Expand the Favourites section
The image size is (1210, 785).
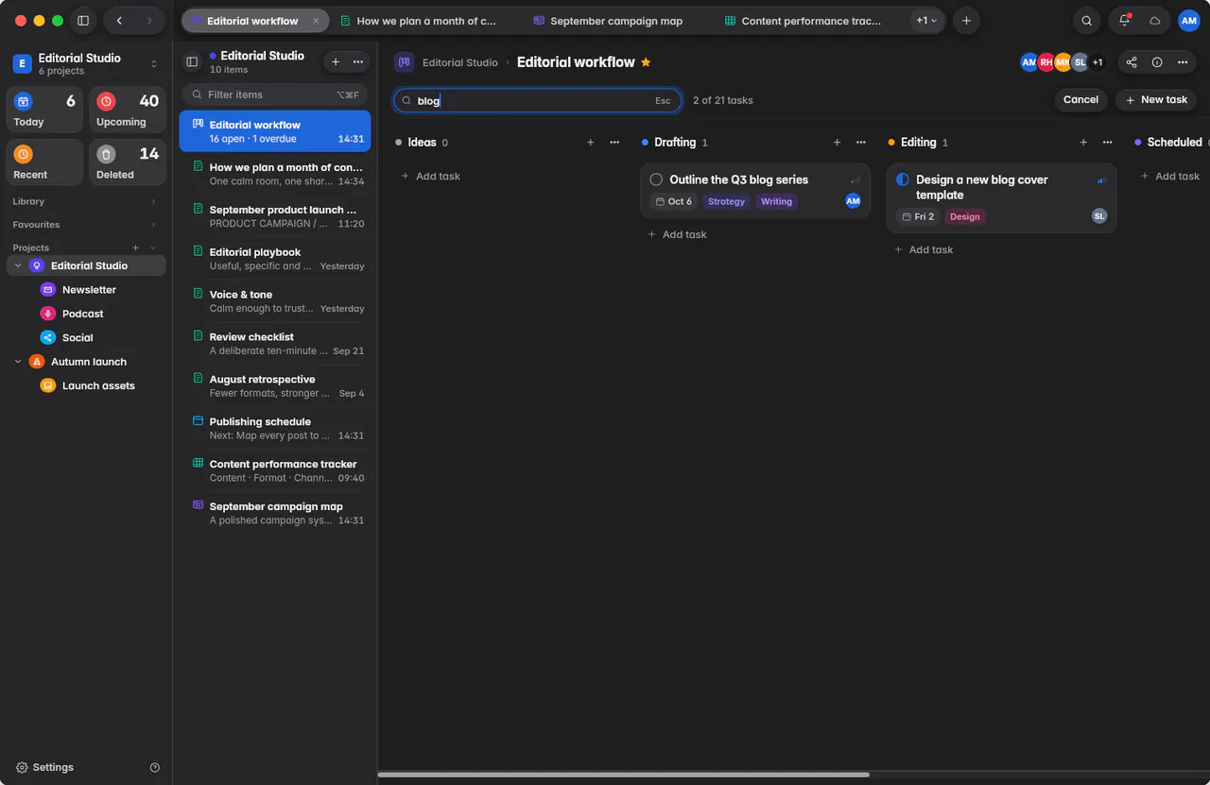point(154,225)
